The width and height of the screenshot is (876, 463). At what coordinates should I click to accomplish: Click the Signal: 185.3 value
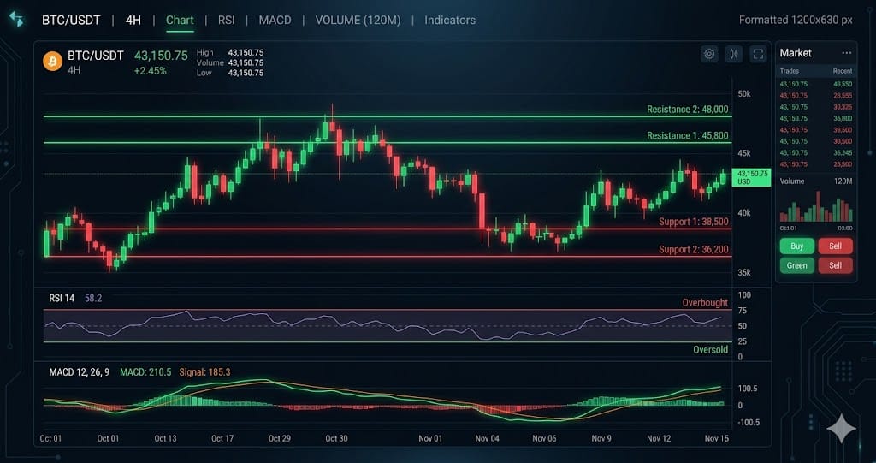pyautogui.click(x=204, y=371)
